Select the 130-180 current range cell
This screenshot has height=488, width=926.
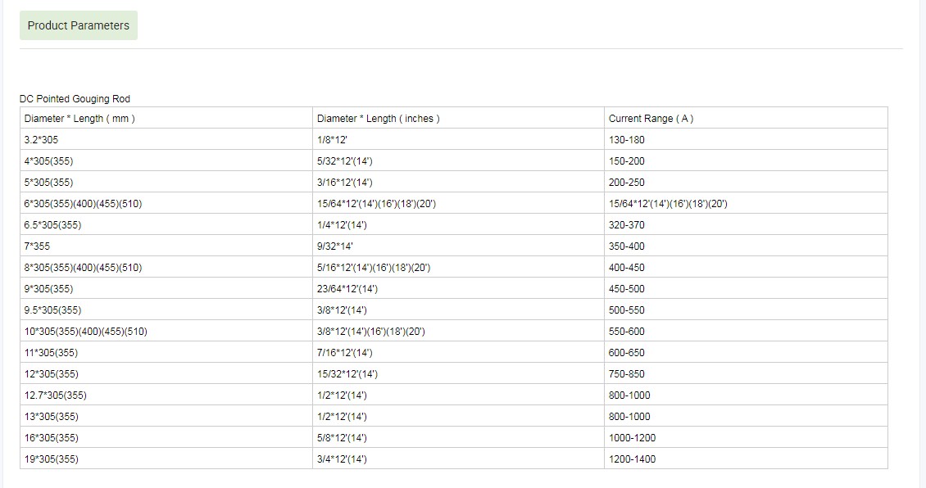click(x=627, y=140)
